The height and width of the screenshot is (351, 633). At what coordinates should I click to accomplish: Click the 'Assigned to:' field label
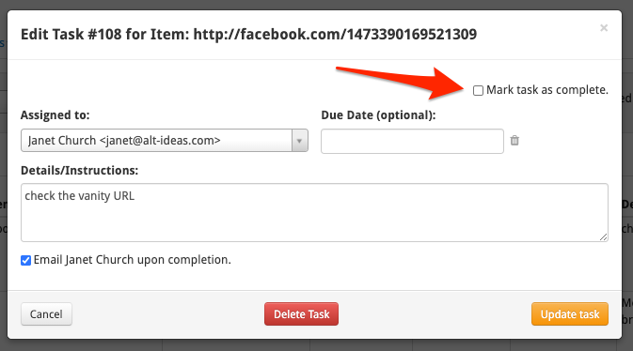tap(55, 115)
